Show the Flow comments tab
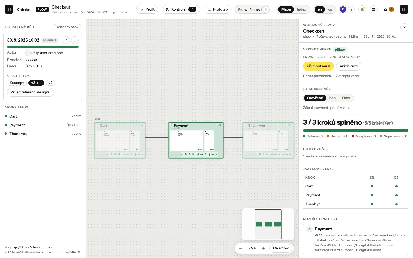The width and height of the screenshot is (413, 258). [x=346, y=98]
